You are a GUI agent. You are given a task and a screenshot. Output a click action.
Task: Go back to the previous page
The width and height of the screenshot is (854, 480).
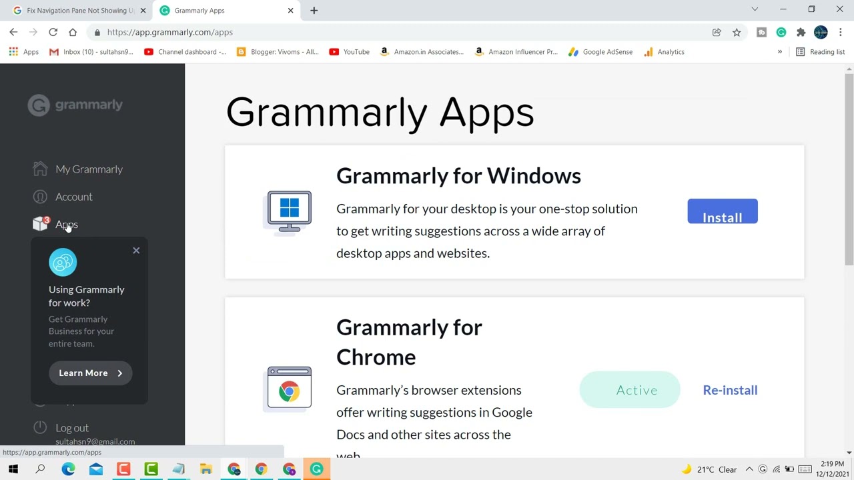click(x=13, y=32)
